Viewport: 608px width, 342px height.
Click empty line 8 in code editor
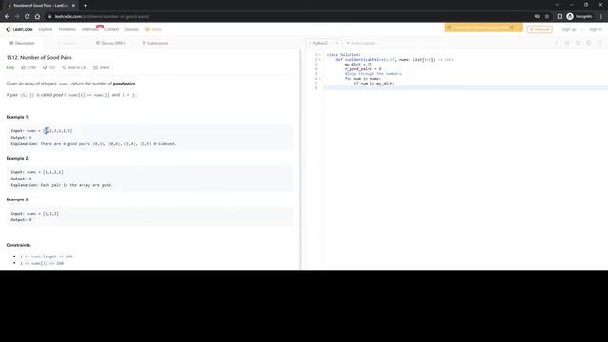465,88
